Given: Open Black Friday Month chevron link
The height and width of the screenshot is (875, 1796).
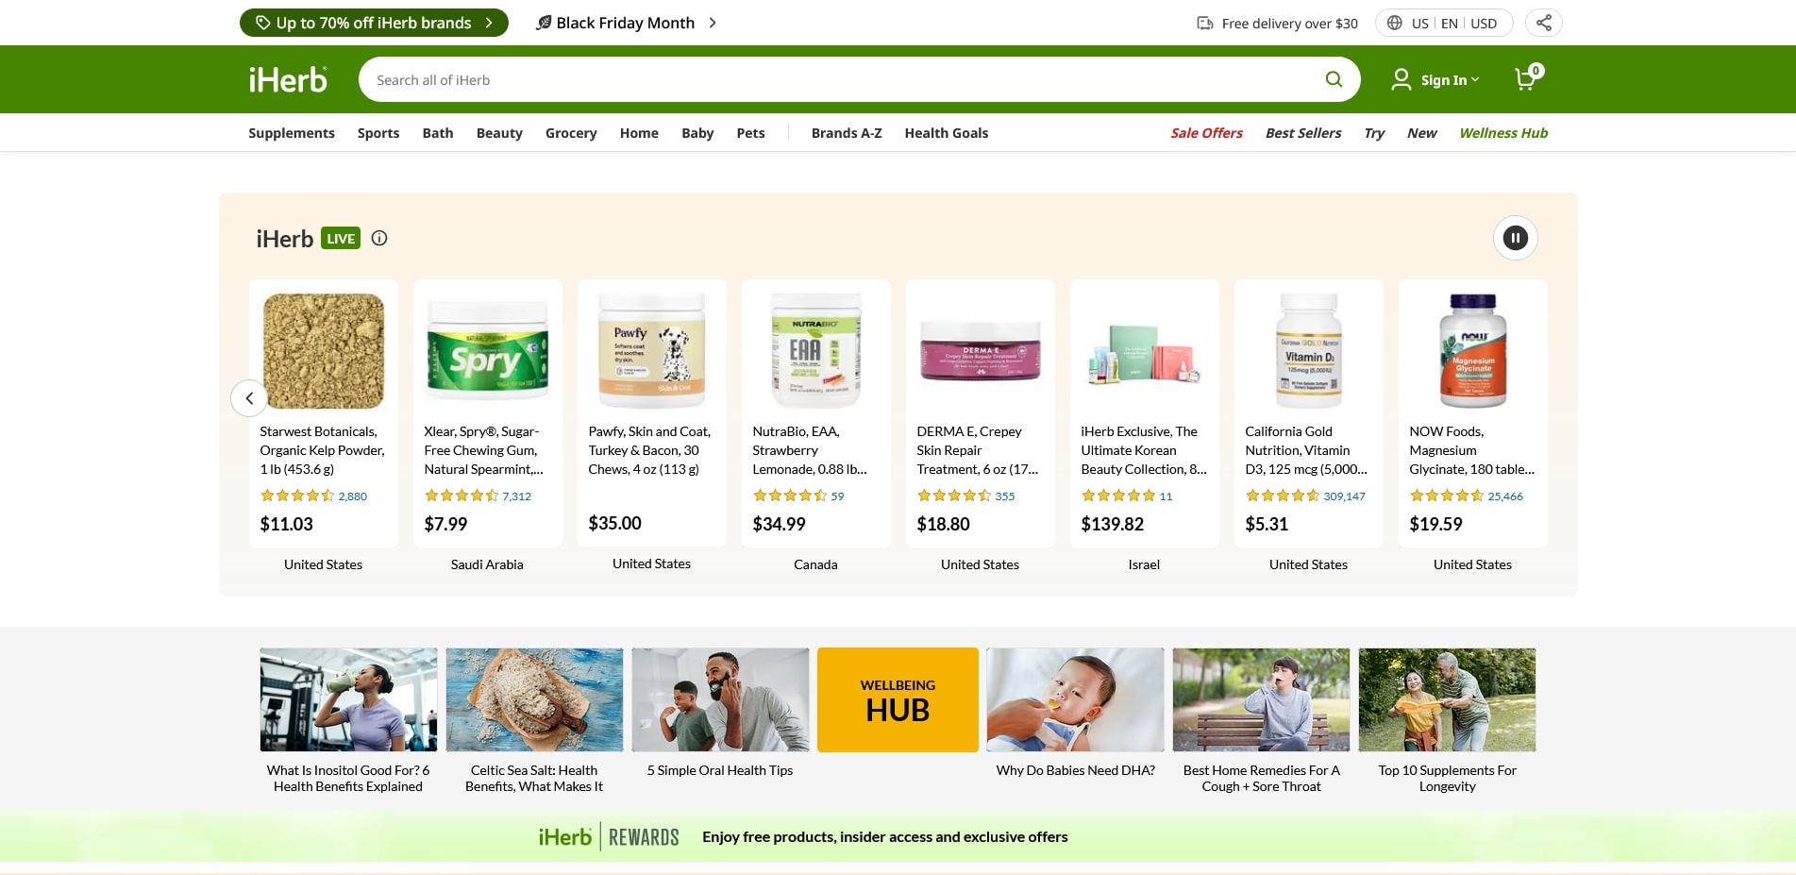Looking at the screenshot, I should tap(713, 23).
